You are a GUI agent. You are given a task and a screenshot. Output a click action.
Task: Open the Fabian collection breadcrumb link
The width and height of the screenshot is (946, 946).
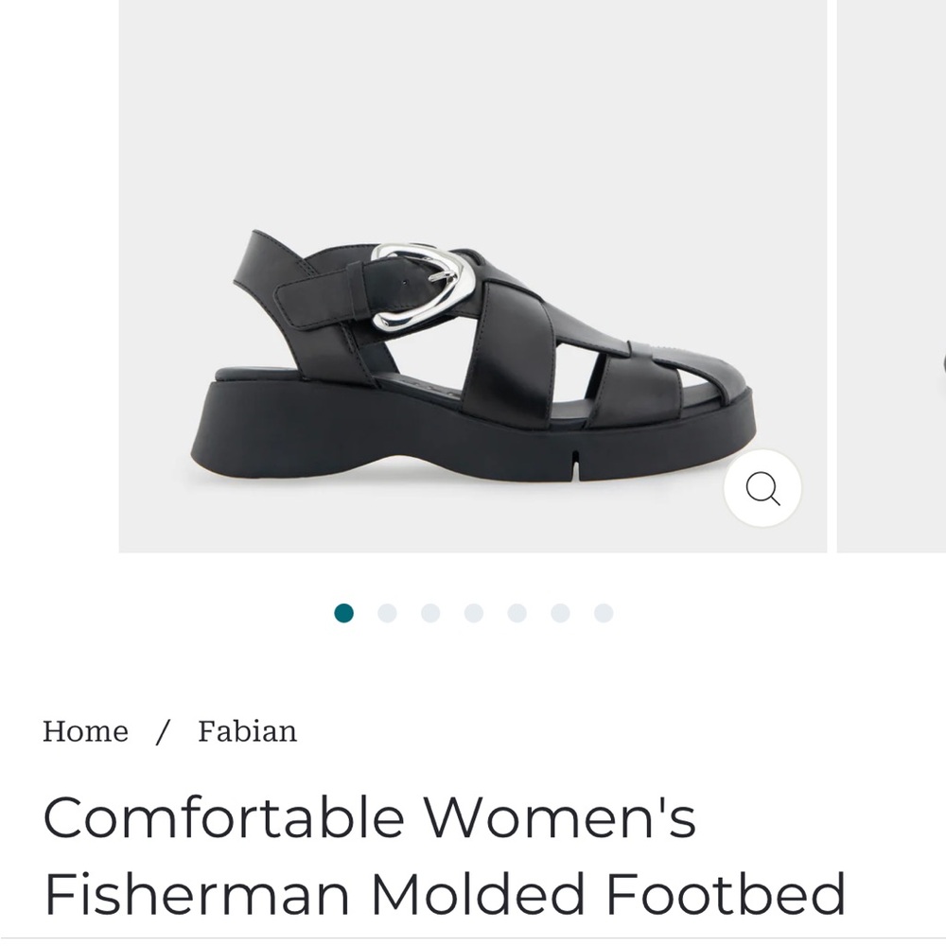tap(247, 730)
